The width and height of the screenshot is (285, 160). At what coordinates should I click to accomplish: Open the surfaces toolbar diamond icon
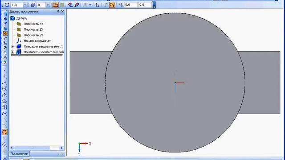click(x=5, y=19)
